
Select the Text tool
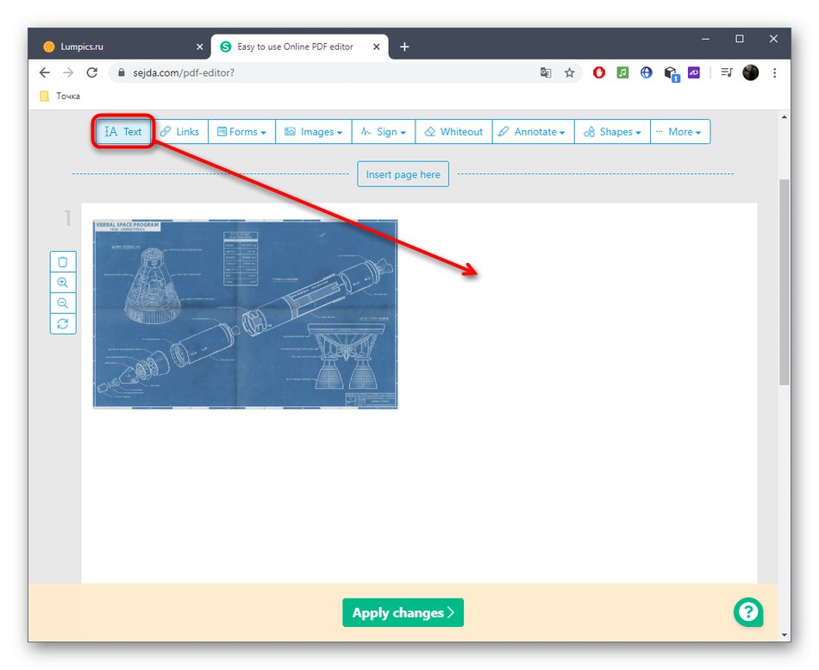[122, 131]
